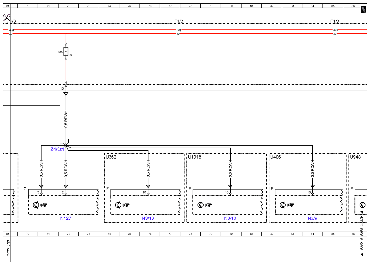Open the N3/10 link under U362

pos(148,218)
